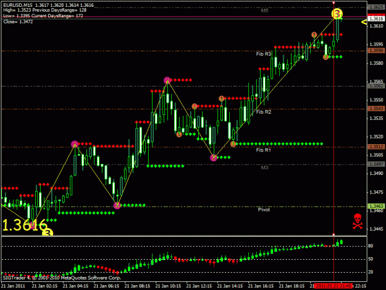
Task: Click the Pivot level label
Action: [264, 210]
